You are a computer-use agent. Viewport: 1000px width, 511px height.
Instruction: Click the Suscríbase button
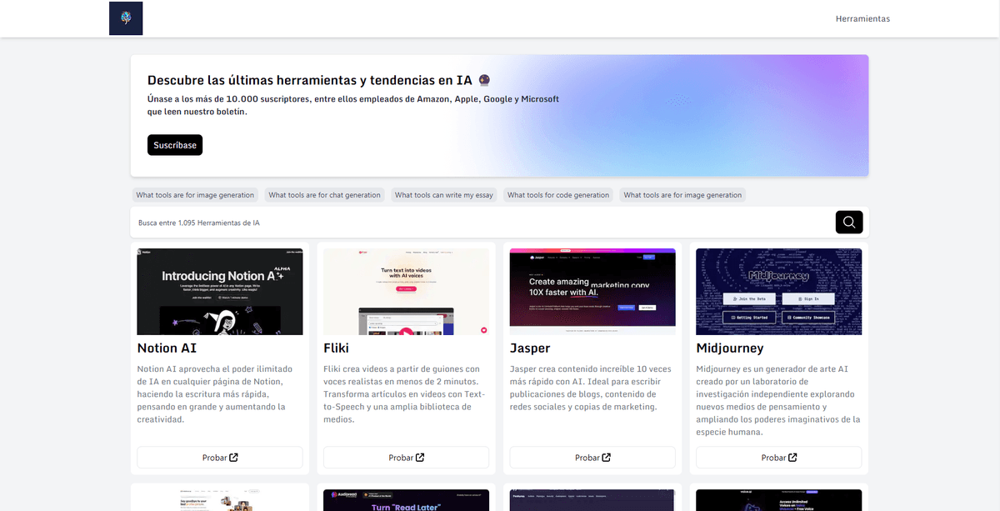(x=175, y=145)
